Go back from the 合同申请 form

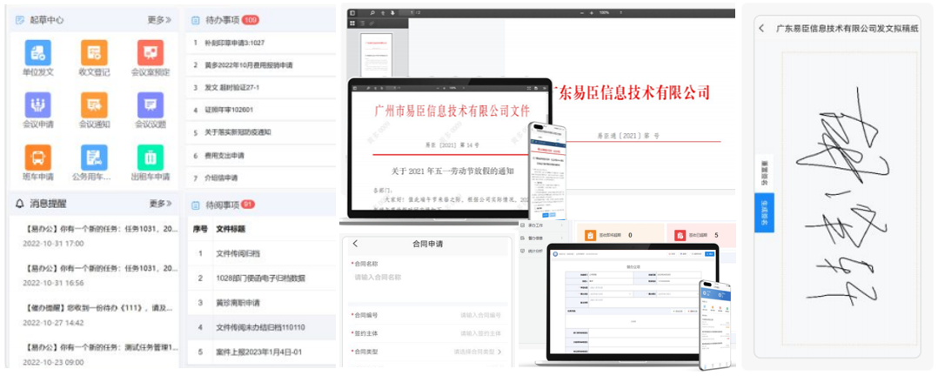355,243
